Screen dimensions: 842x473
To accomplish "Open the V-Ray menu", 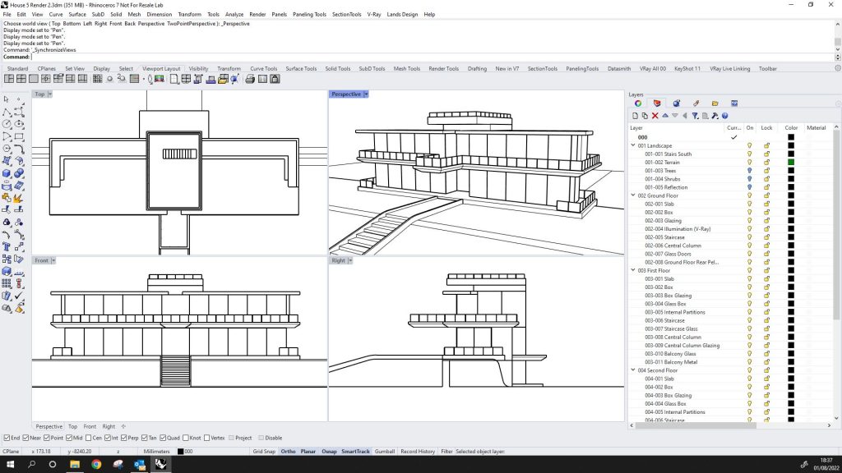I will tap(374, 15).
